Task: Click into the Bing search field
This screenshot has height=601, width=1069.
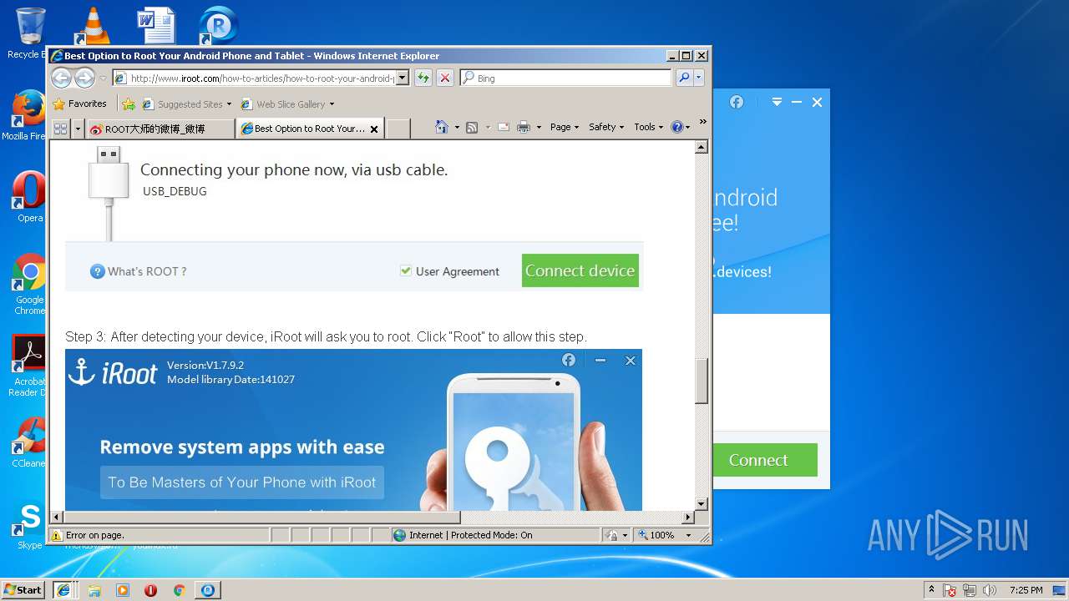Action: tap(565, 78)
